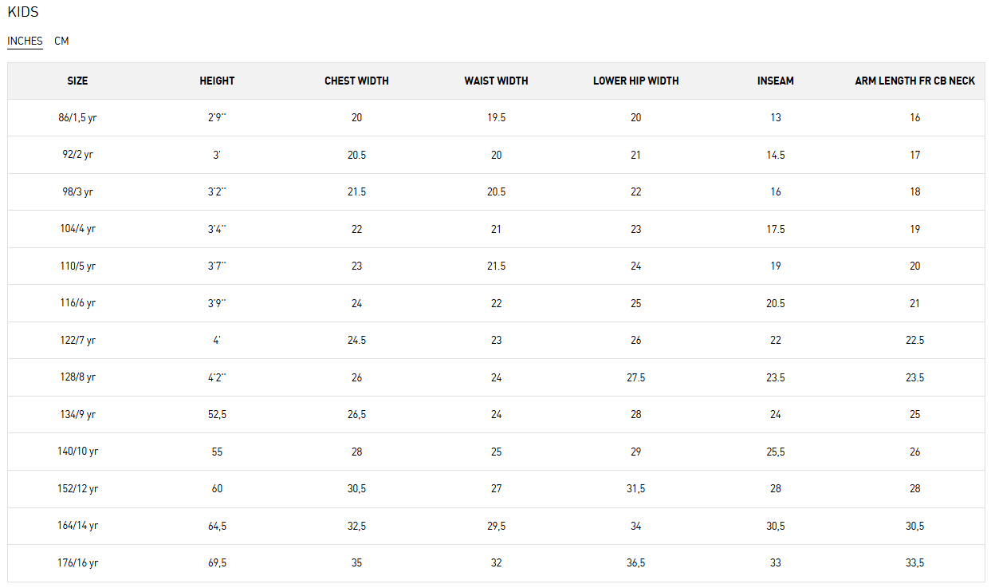Select the 152/12 yr size cell
This screenshot has width=991, height=588.
[77, 488]
